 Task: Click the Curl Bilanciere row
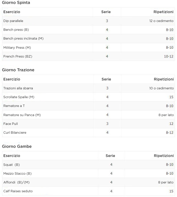[88, 133]
